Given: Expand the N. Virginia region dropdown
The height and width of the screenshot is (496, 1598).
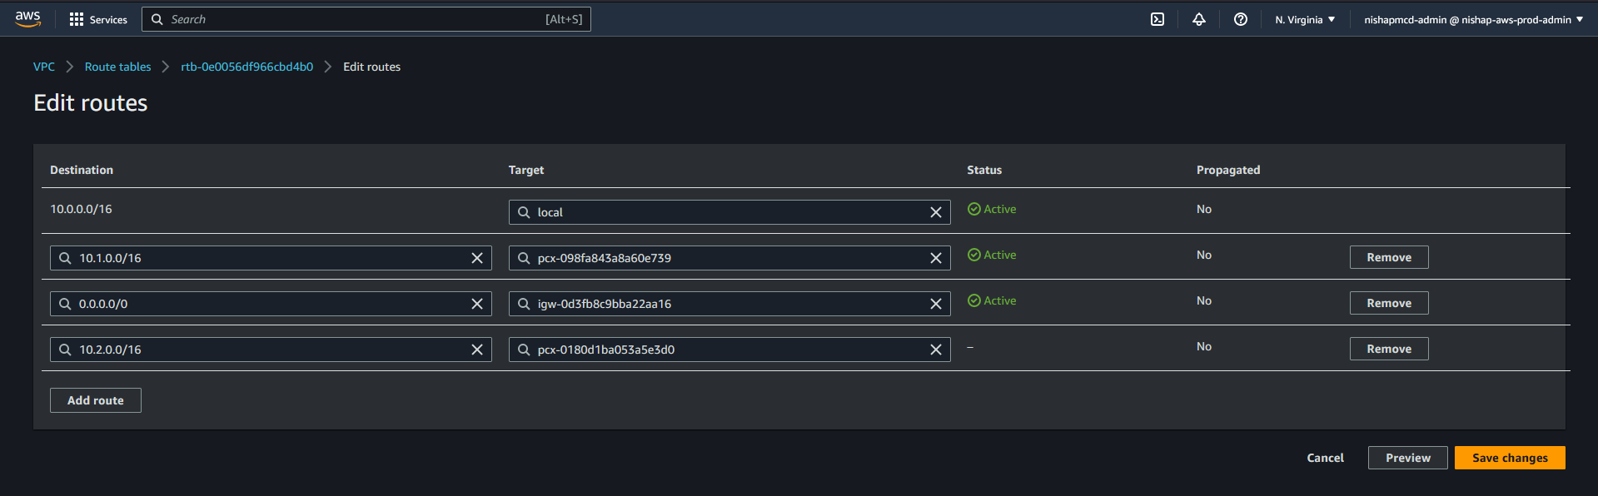Looking at the screenshot, I should point(1304,19).
